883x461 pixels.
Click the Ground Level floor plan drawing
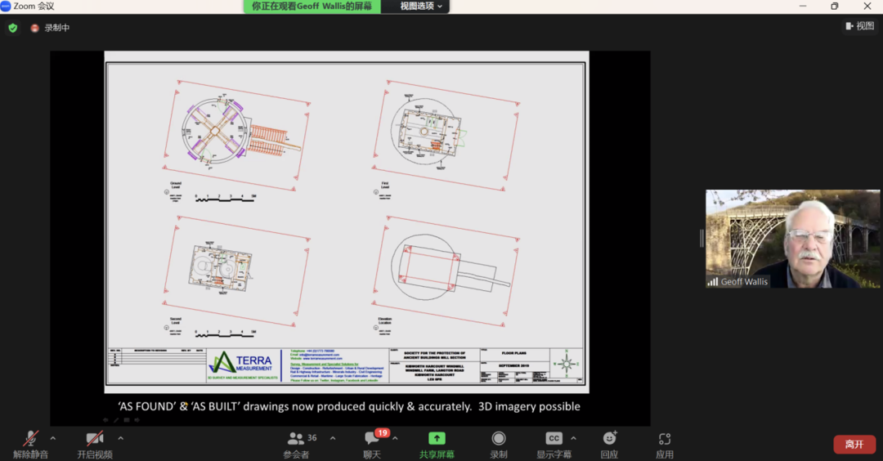click(236, 135)
